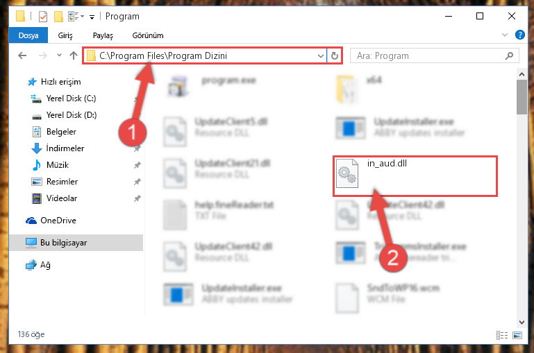Switch to the Görünüm ribbon tab
Screen dimensions: 534x353
coord(148,35)
